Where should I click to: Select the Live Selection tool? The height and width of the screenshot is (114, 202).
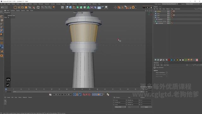pos(15,7)
